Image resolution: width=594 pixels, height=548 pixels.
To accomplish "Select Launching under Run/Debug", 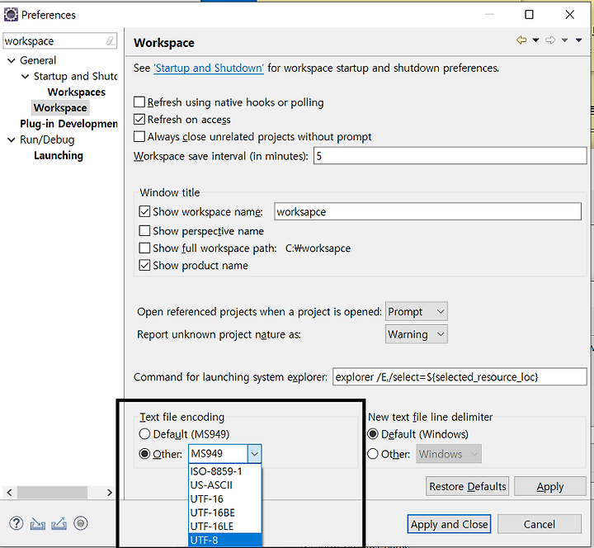I will tap(59, 156).
